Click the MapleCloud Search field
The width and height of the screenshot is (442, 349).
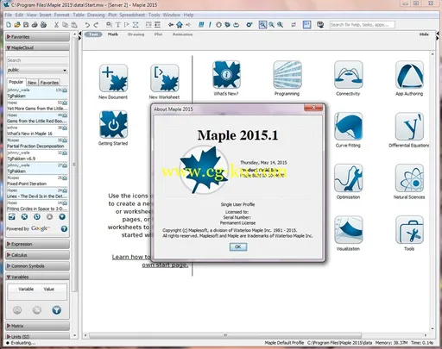[37, 60]
